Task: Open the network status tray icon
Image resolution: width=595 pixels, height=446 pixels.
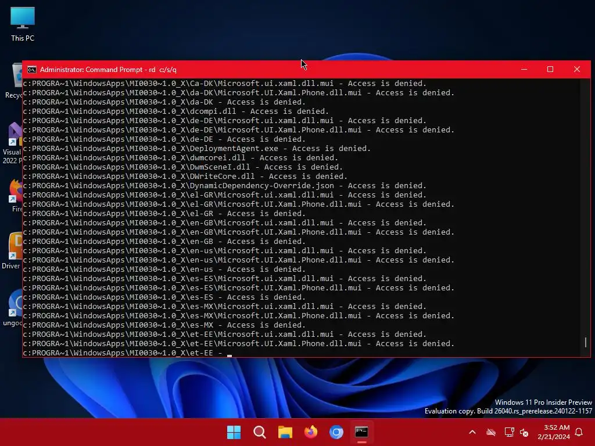Action: [509, 432]
